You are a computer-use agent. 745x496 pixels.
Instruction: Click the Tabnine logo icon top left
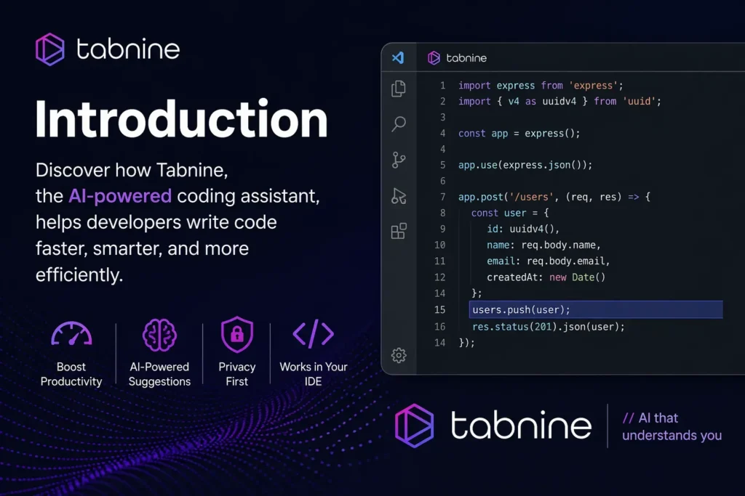pyautogui.click(x=50, y=49)
